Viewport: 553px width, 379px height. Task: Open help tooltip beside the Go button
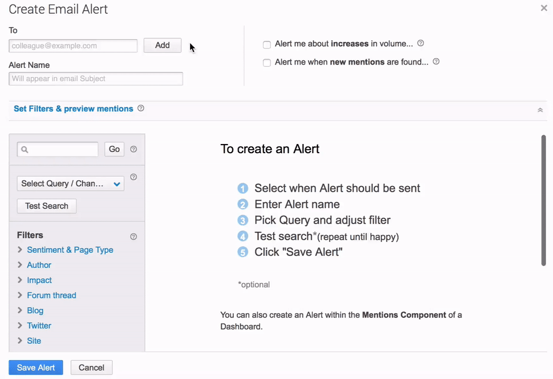(133, 149)
